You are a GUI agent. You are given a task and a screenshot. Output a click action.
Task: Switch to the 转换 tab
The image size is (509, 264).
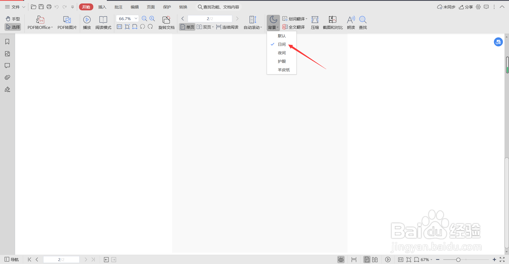pos(183,7)
